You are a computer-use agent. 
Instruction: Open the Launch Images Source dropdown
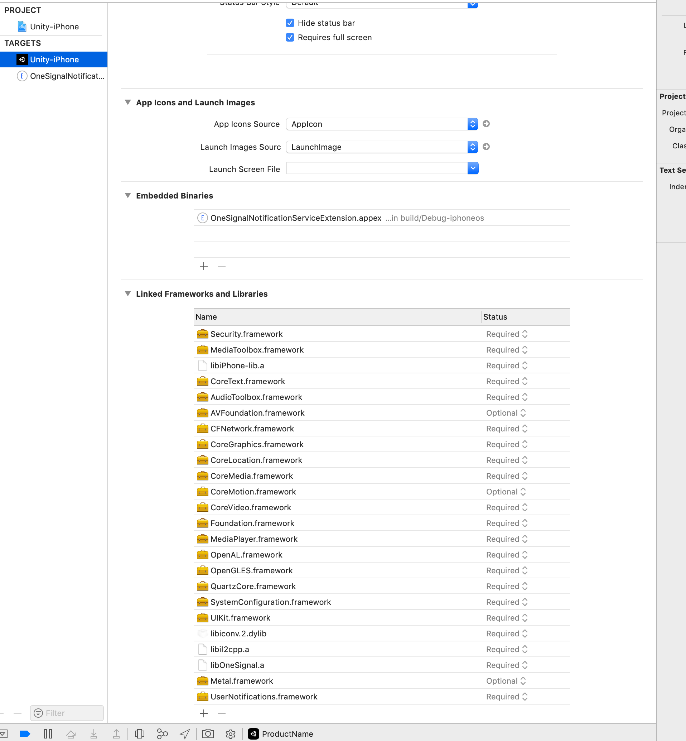[x=473, y=147]
